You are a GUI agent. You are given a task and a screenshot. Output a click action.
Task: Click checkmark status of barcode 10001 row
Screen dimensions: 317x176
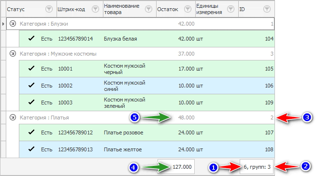pos(31,68)
